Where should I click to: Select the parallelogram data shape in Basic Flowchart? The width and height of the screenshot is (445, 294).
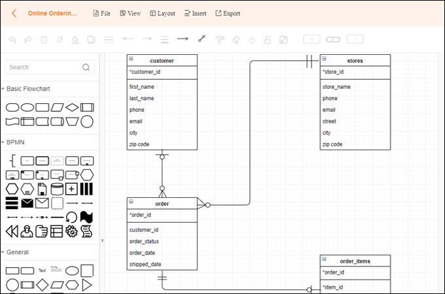57,107
